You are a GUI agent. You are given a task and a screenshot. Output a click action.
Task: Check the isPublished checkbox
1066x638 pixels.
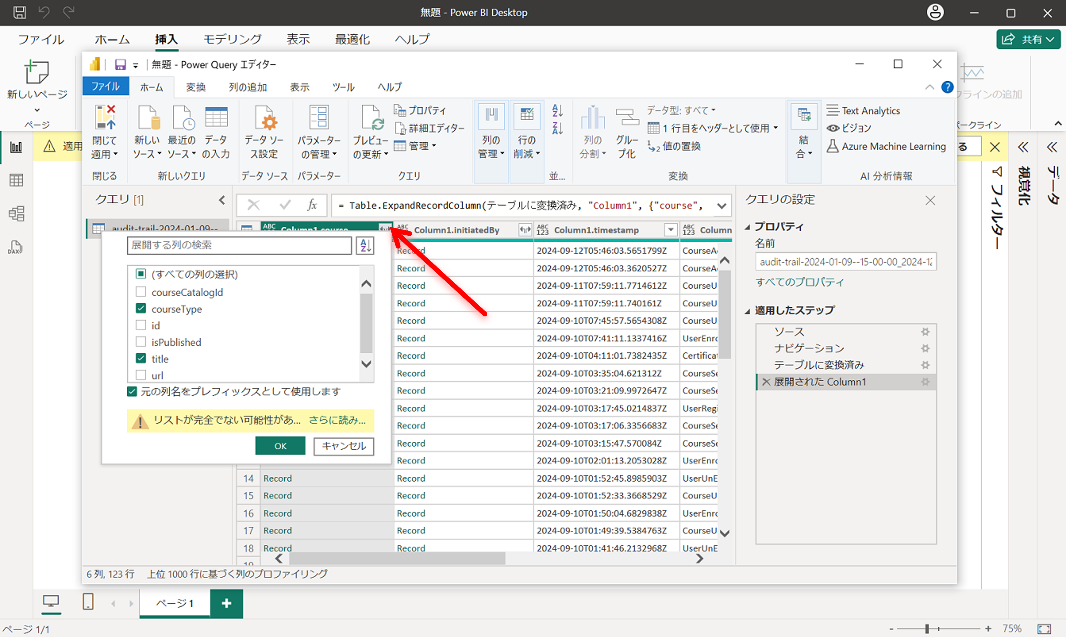(141, 342)
